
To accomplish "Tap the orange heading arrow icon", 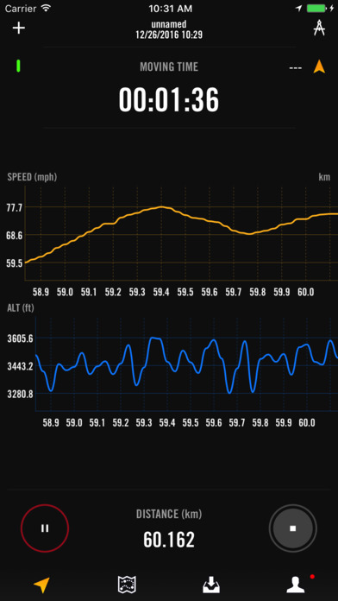I will 319,66.
